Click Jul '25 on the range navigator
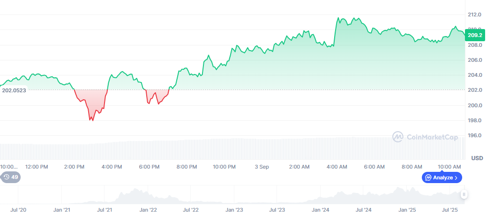487x214 pixels. tap(450, 210)
